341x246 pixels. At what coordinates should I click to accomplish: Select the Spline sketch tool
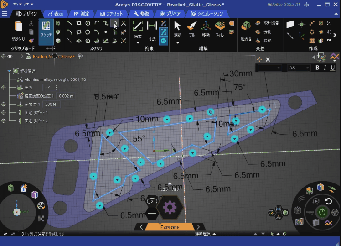[x=105, y=23]
